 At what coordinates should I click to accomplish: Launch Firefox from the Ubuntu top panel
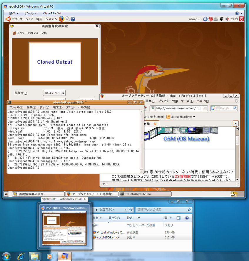point(61,19)
